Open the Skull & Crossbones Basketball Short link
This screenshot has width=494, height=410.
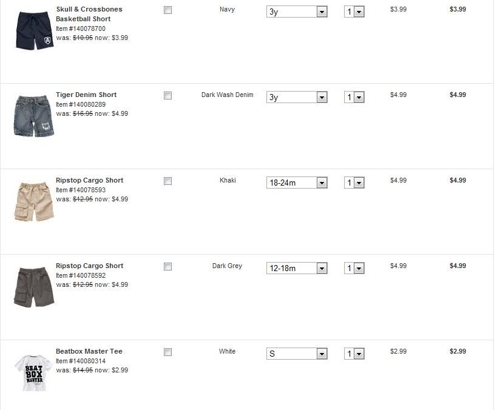(89, 14)
